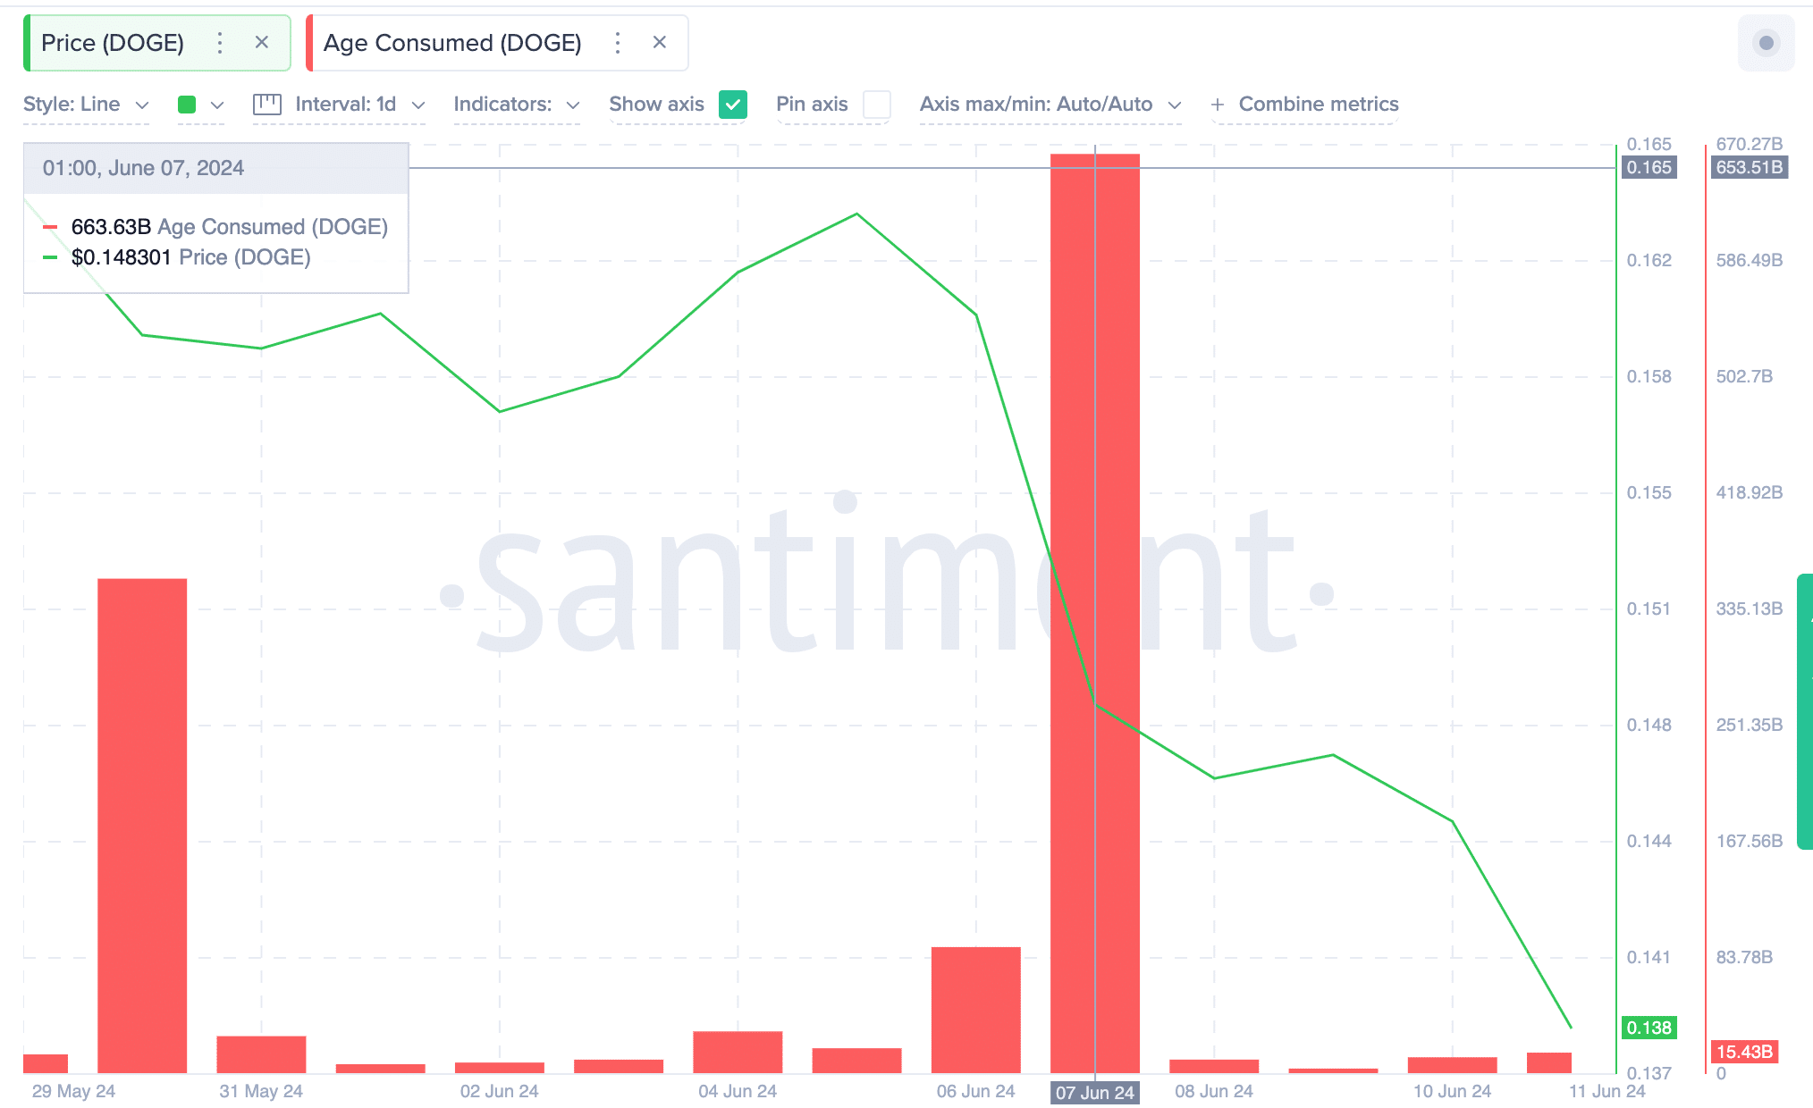
Task: Click the tall red bar at 07 Jun 24
Action: click(1095, 613)
